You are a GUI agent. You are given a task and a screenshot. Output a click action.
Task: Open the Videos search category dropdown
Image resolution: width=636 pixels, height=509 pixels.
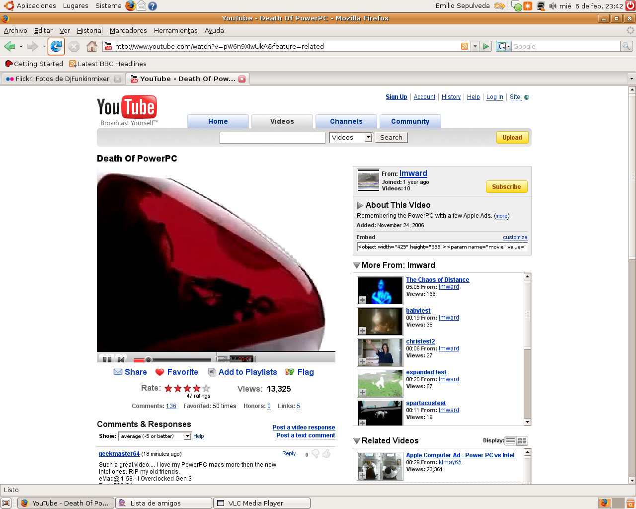point(351,137)
